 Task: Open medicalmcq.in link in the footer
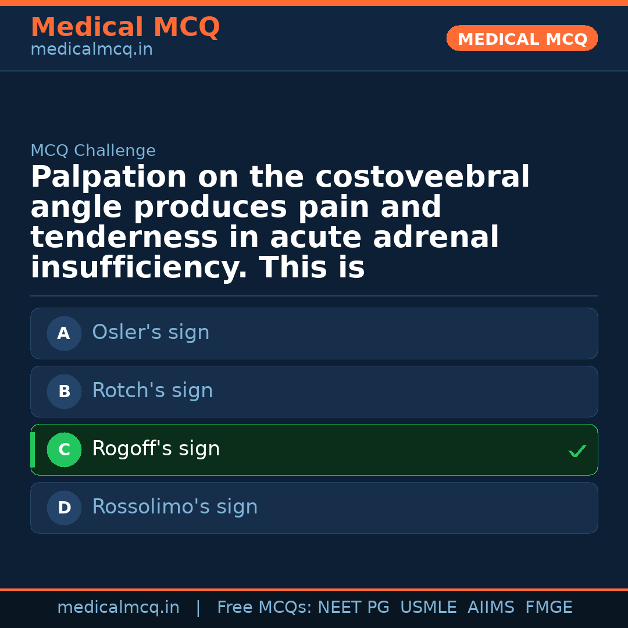point(118,608)
